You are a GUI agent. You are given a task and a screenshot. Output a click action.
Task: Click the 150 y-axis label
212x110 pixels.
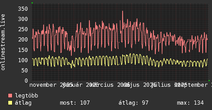[x=23, y=50]
